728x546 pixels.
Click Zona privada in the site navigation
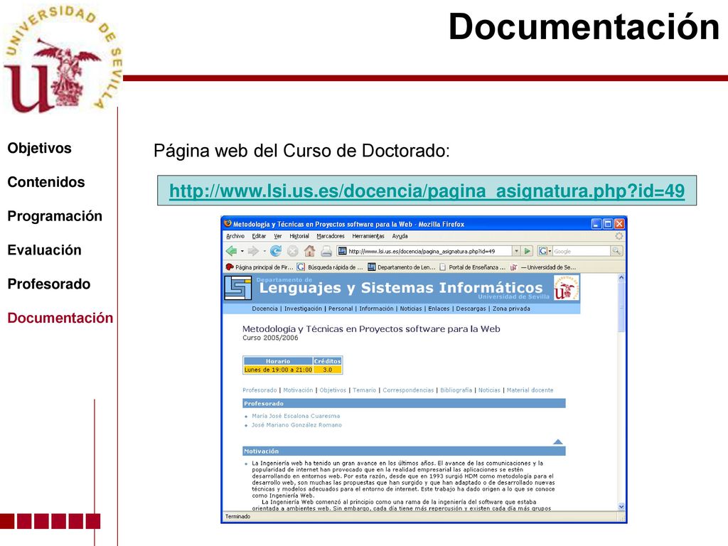coord(511,309)
